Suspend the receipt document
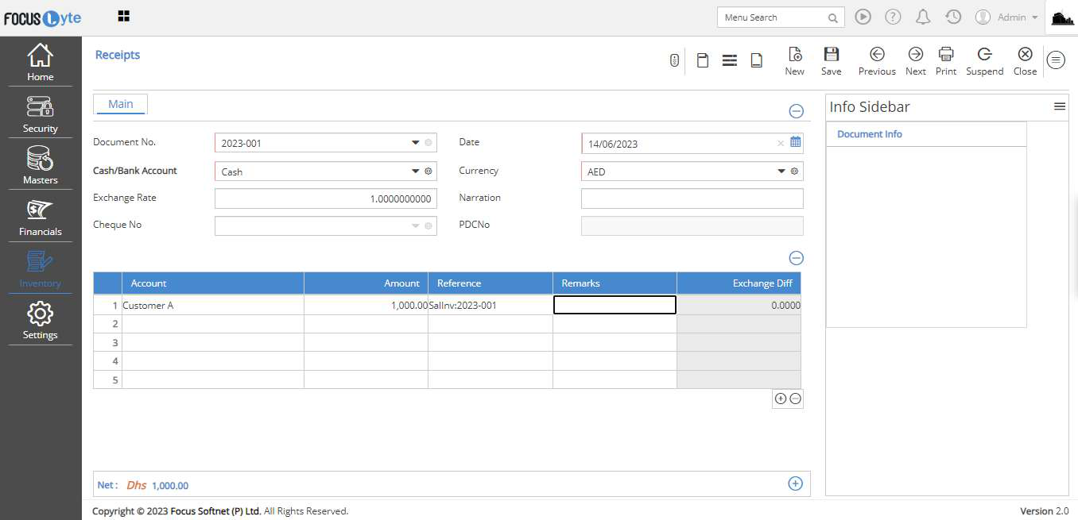The height and width of the screenshot is (520, 1078). pos(985,60)
